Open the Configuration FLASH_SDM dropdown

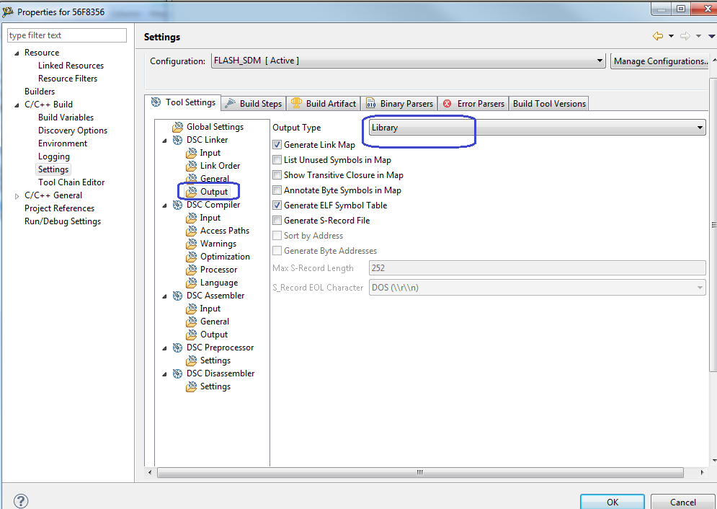pos(409,61)
